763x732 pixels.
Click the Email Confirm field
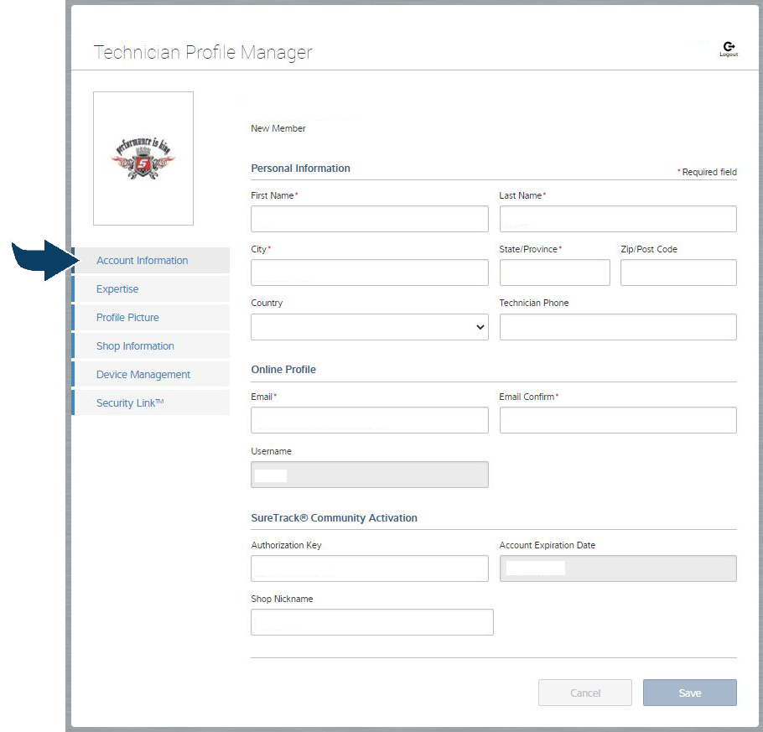[618, 420]
